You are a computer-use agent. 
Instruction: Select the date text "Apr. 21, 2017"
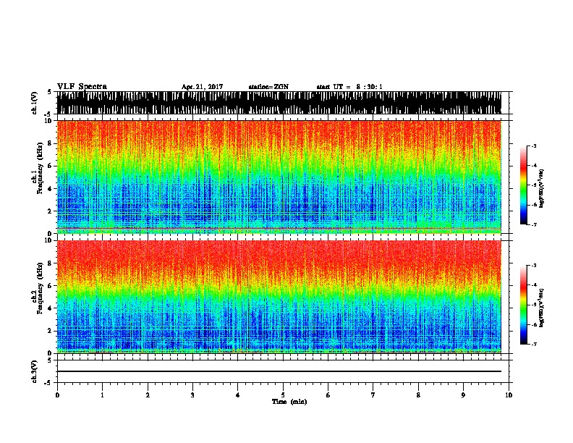pos(202,87)
